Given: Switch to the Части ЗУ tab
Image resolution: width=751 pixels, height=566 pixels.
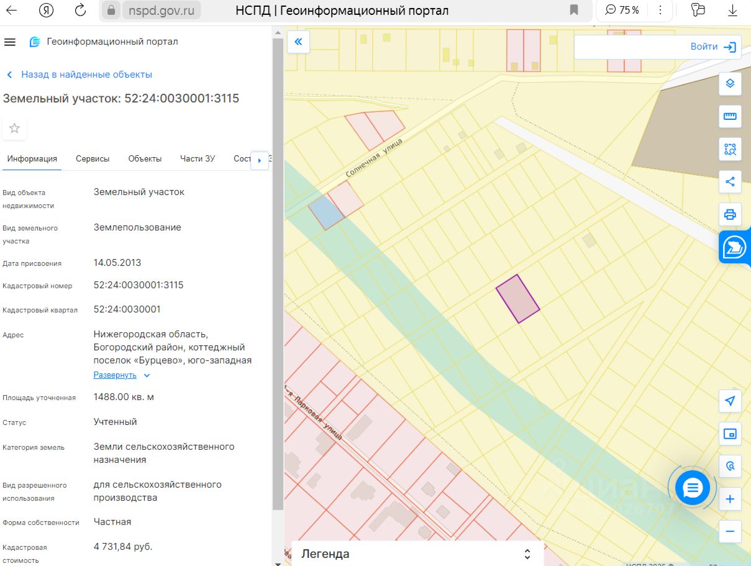Looking at the screenshot, I should [198, 158].
